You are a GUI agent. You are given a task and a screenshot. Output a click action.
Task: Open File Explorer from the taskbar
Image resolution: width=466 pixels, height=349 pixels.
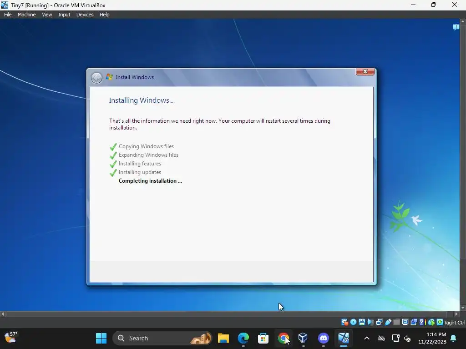coord(223,338)
